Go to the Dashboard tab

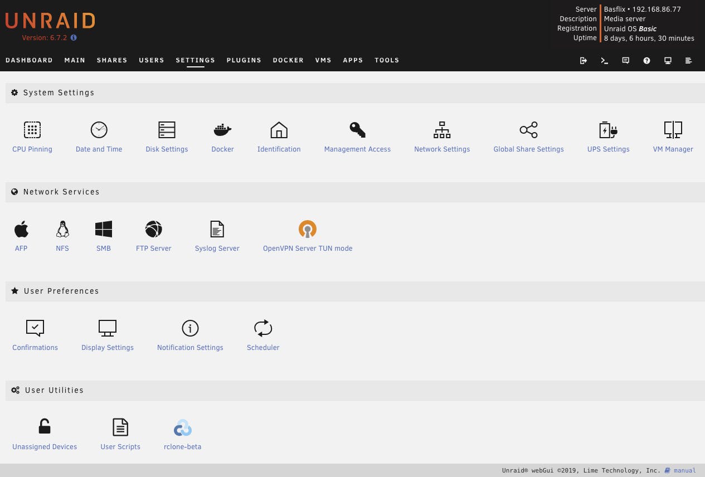tap(29, 60)
